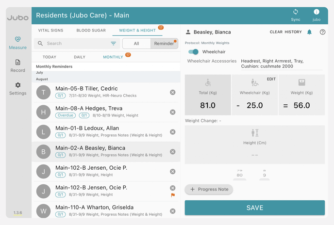Click the Weight (Kg) scale icon
334x225 pixels.
tap(301, 82)
